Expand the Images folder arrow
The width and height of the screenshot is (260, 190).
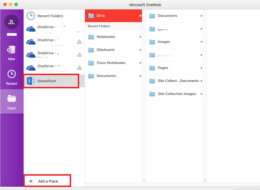coord(202,42)
